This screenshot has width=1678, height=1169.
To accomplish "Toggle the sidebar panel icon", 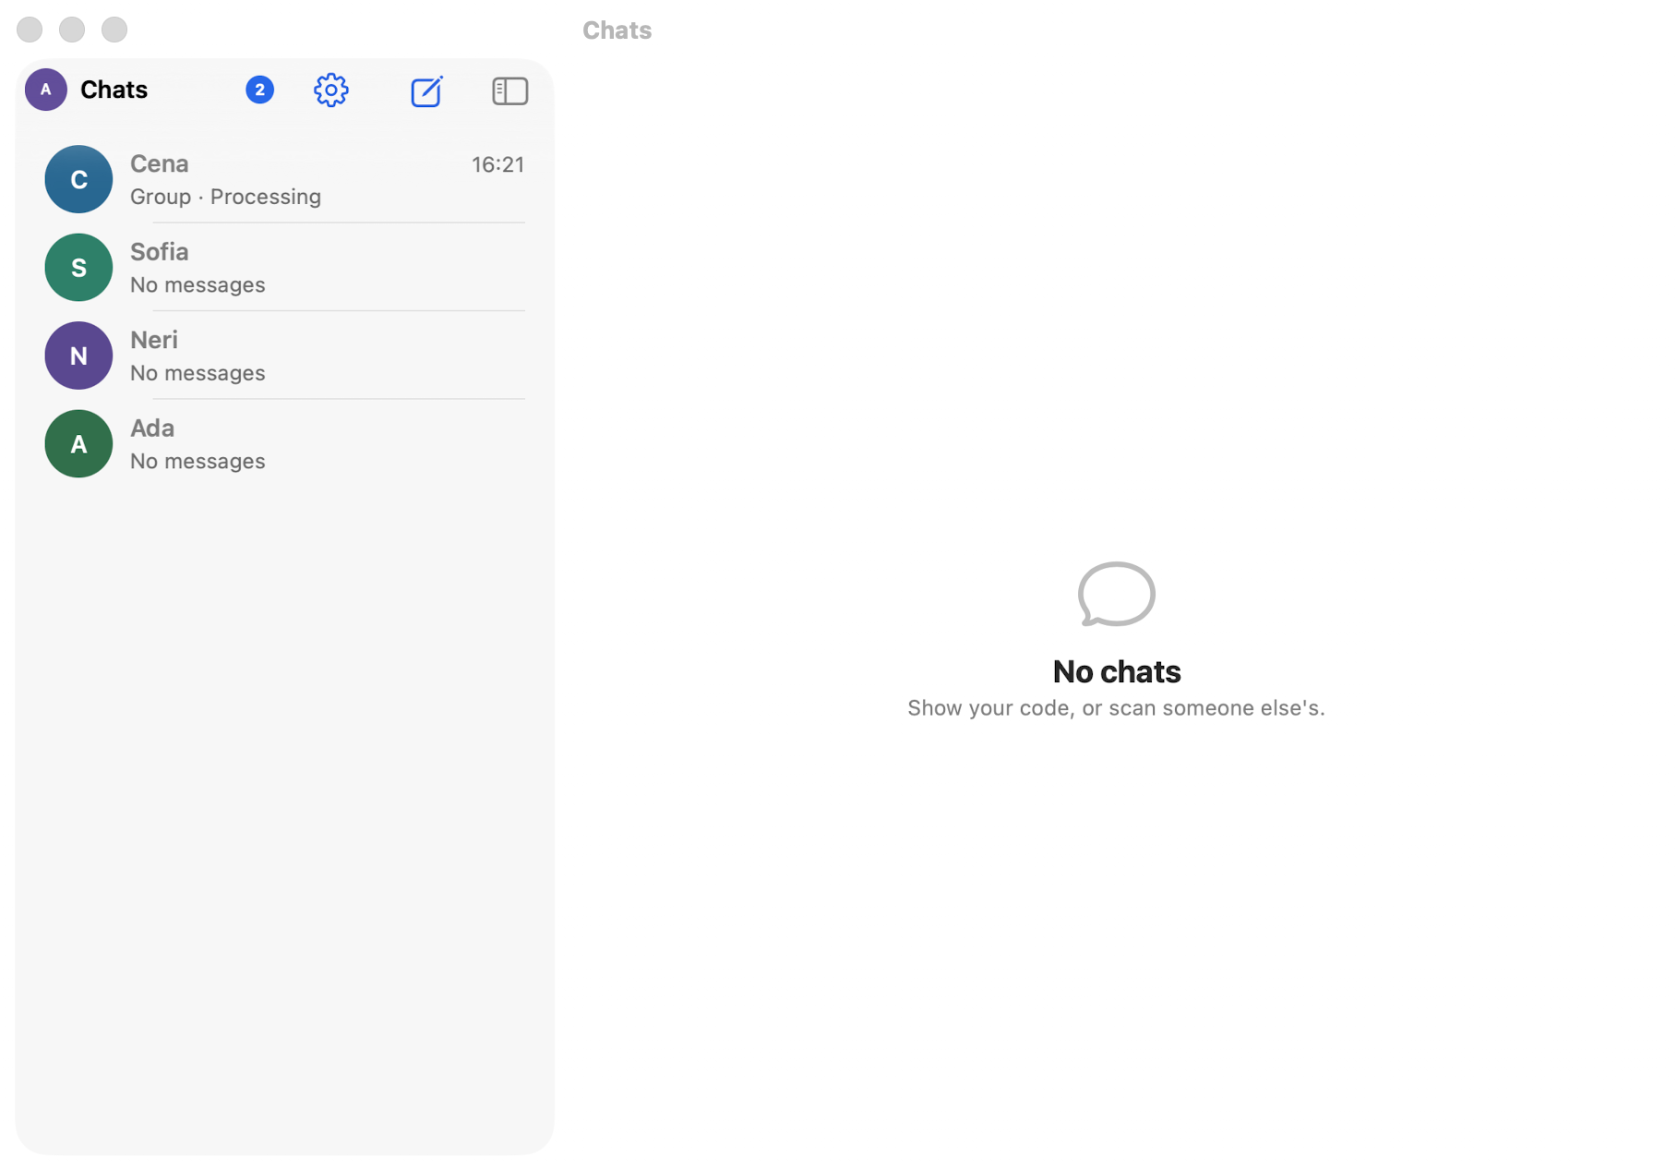I will coord(509,90).
